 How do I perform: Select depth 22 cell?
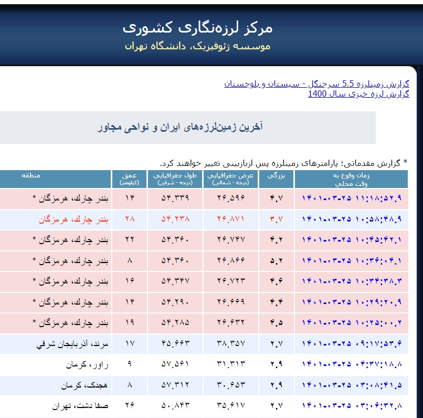pos(130,239)
